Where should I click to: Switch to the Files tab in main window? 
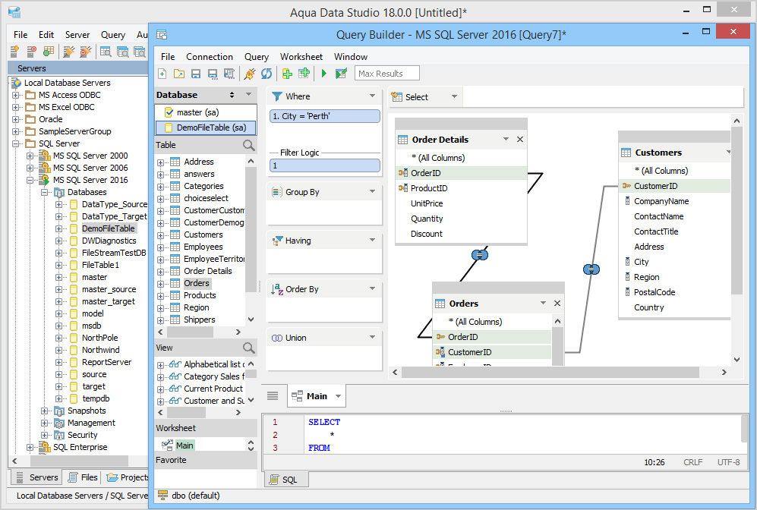(83, 477)
